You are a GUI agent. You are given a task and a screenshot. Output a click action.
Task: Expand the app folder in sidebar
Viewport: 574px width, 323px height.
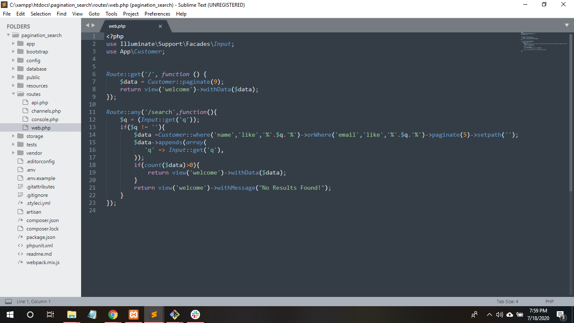point(13,44)
